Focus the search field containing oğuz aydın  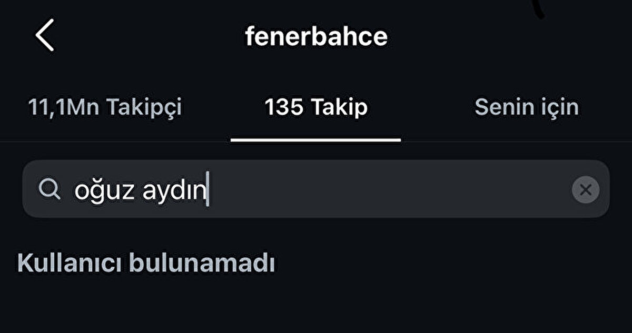point(316,189)
